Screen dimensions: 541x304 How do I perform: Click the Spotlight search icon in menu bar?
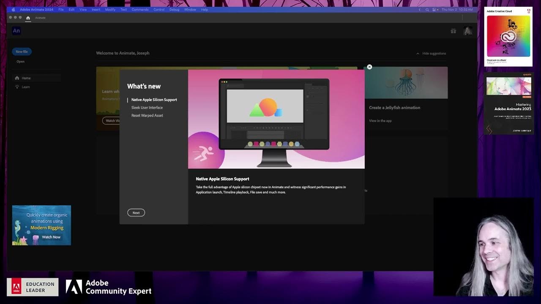click(x=427, y=9)
